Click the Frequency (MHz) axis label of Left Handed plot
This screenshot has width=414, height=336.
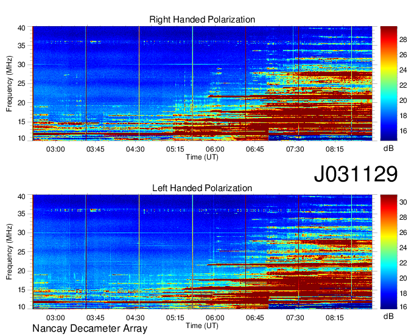(x=9, y=252)
